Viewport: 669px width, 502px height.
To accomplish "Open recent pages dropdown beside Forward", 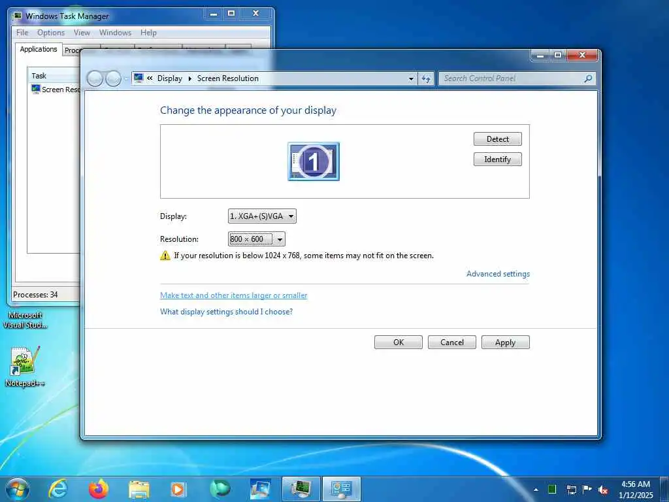I will (x=126, y=78).
